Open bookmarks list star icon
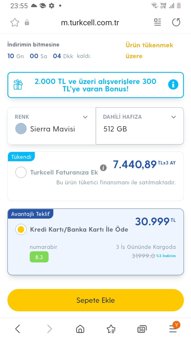This screenshot has width=191, height=340. (111, 329)
